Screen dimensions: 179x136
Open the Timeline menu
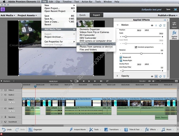pyautogui.click(x=67, y=2)
